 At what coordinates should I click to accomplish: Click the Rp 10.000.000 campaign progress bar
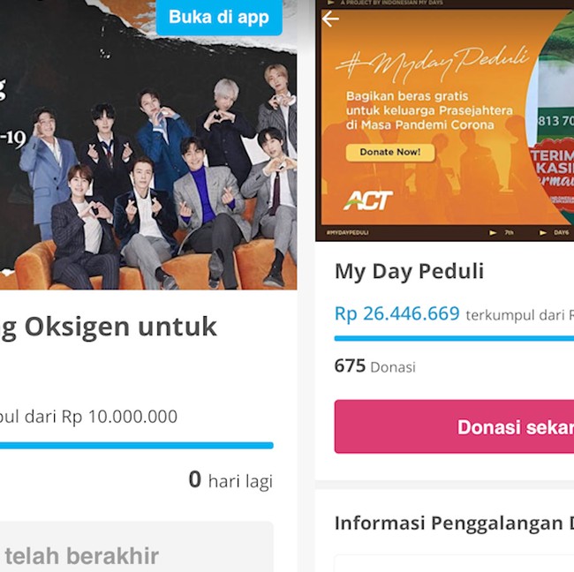pos(137,446)
